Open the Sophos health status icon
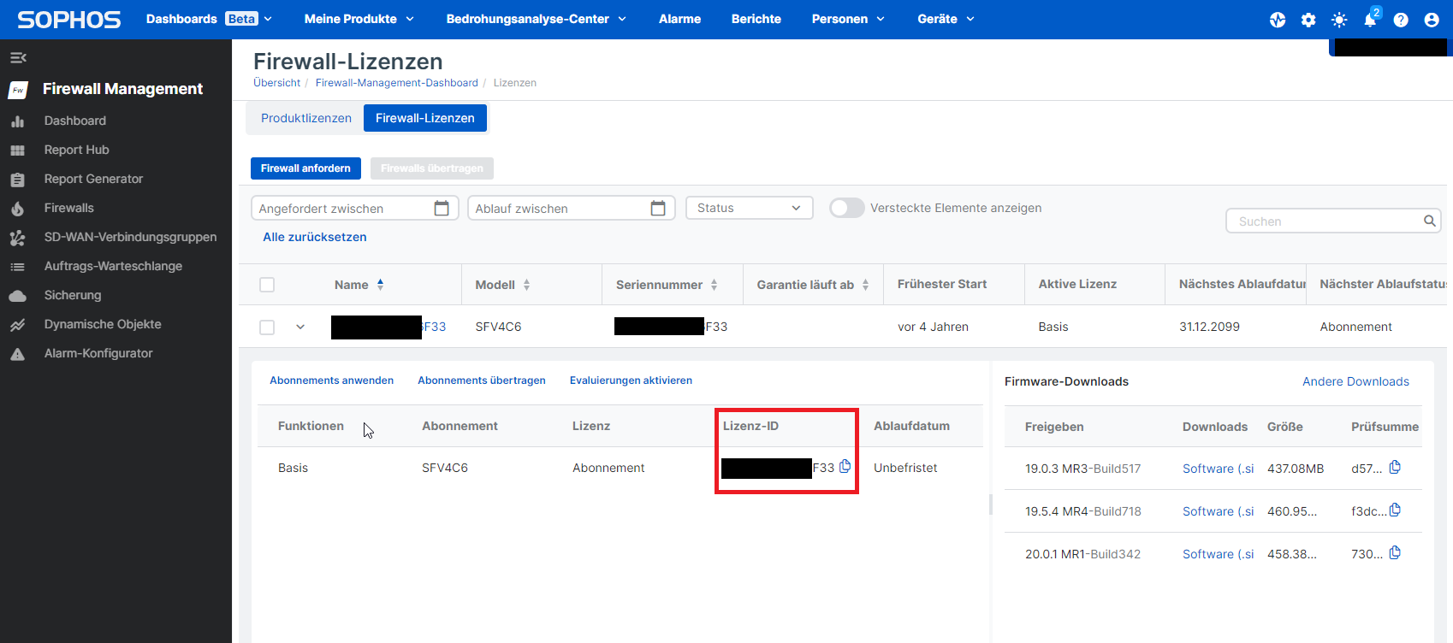This screenshot has height=643, width=1453. click(x=1278, y=20)
